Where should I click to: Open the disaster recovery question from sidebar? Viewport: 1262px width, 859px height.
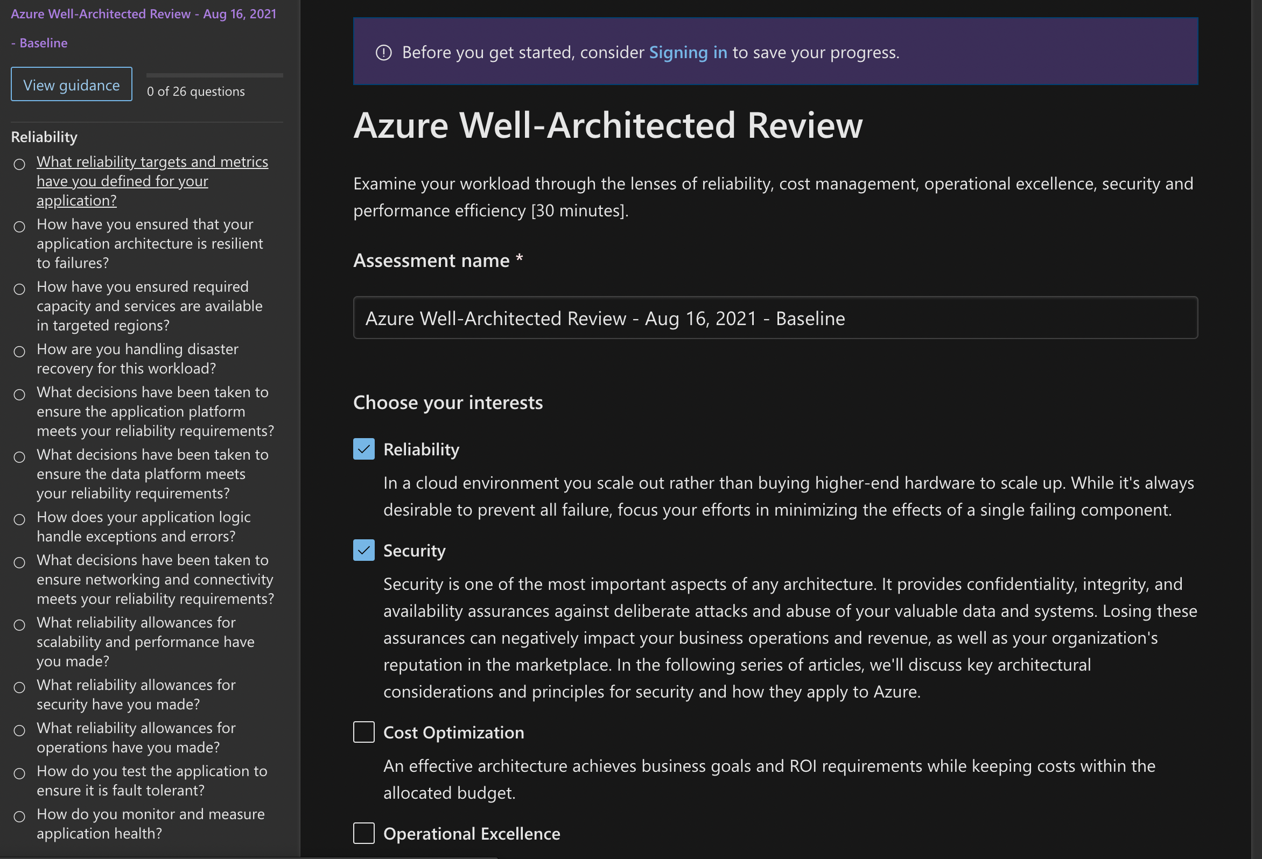[137, 358]
